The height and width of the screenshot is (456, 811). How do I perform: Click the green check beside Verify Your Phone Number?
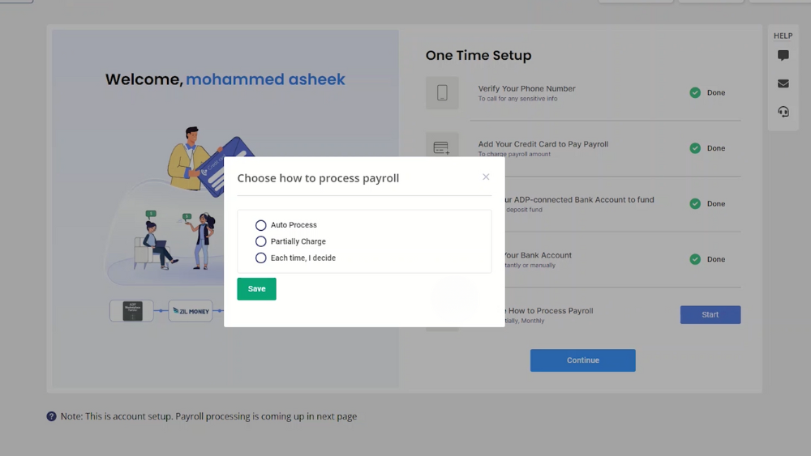(695, 93)
